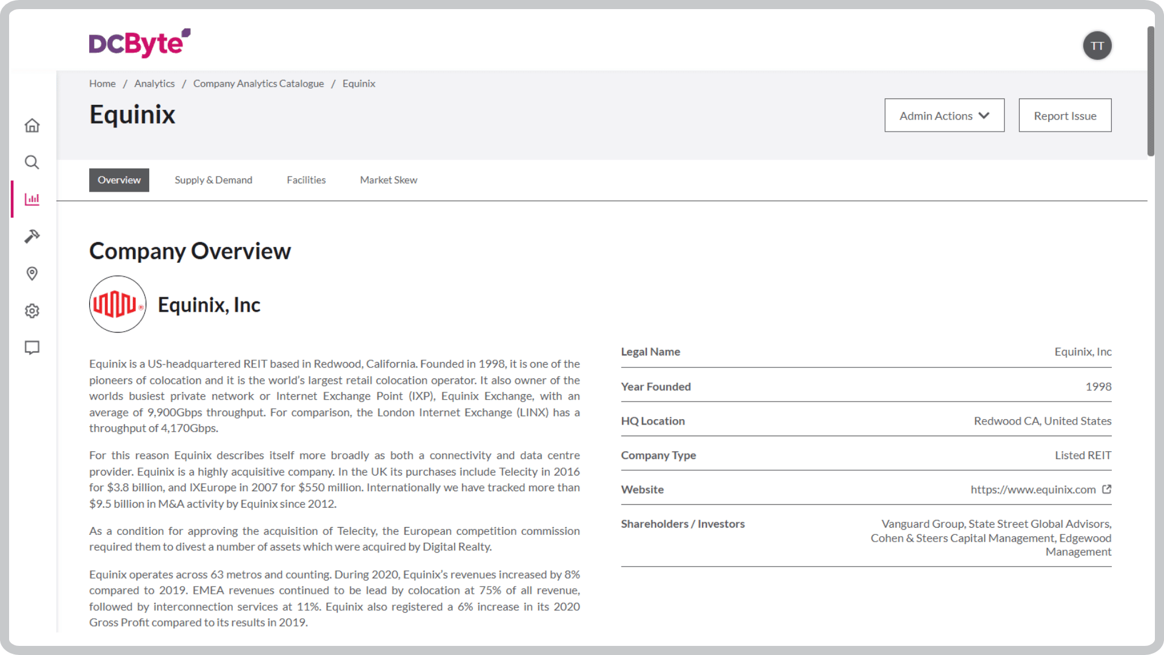Open search using the magnifier sidebar icon
This screenshot has width=1164, height=655.
[x=32, y=163]
